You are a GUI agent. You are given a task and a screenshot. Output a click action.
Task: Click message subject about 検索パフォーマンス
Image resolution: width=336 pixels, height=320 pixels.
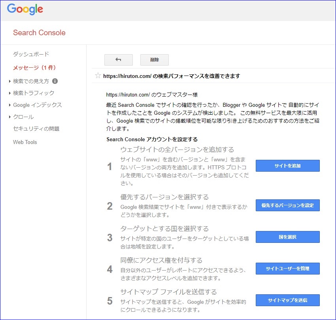coord(172,76)
